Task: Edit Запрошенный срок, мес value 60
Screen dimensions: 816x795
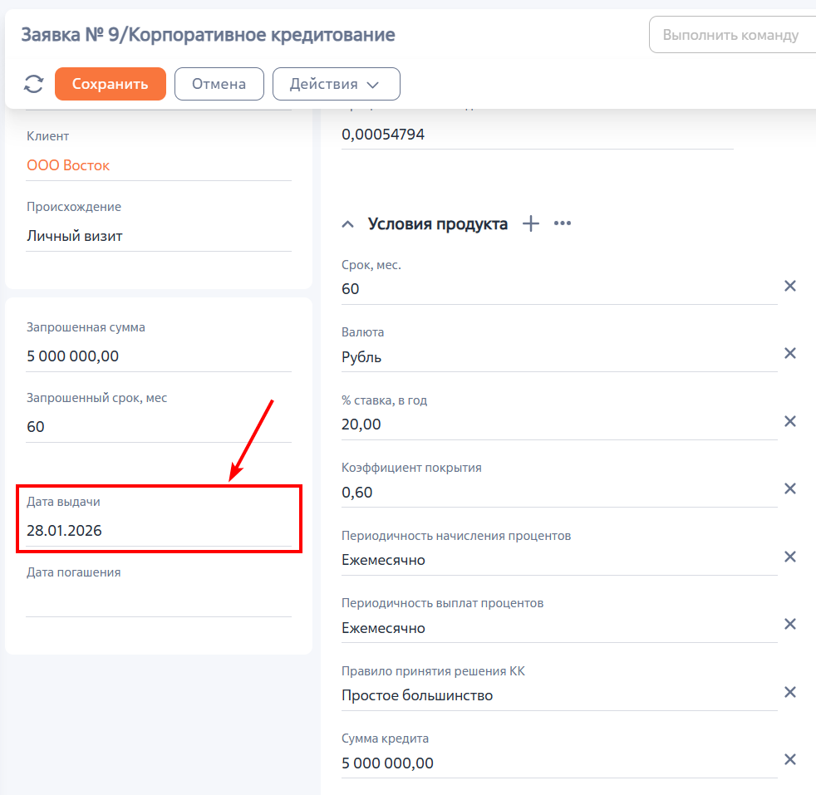Action: (159, 427)
